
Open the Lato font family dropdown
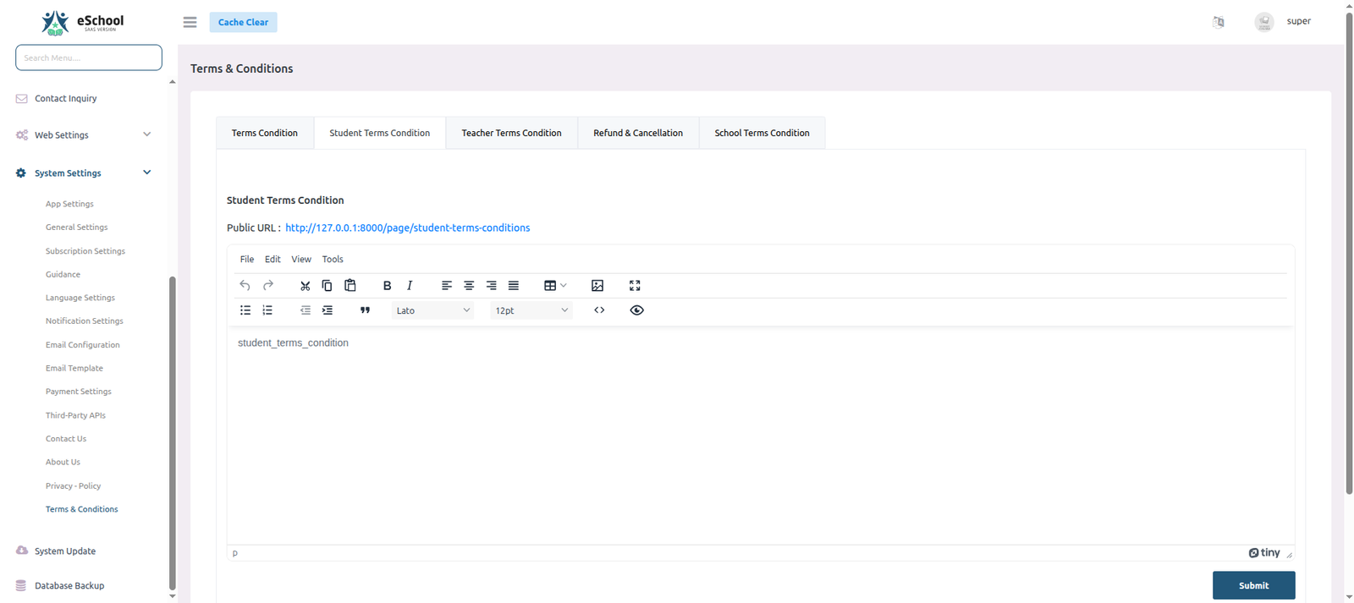432,310
